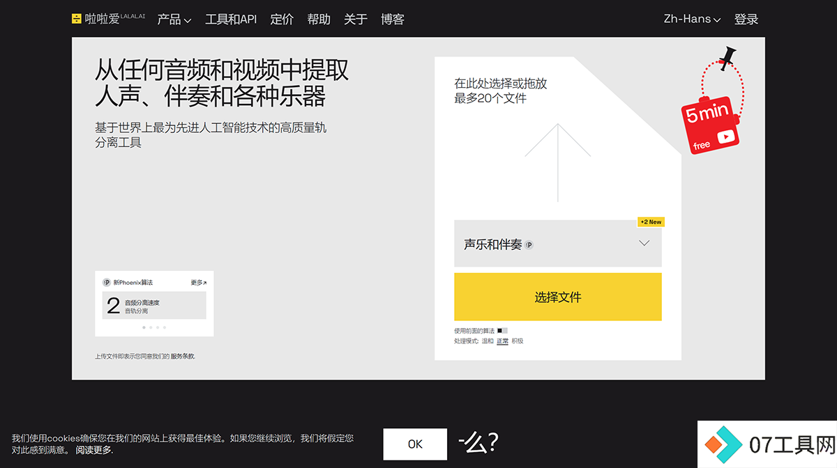The height and width of the screenshot is (468, 837).
Task: Click the red 5 min free YouTube tag
Action: pos(710,125)
